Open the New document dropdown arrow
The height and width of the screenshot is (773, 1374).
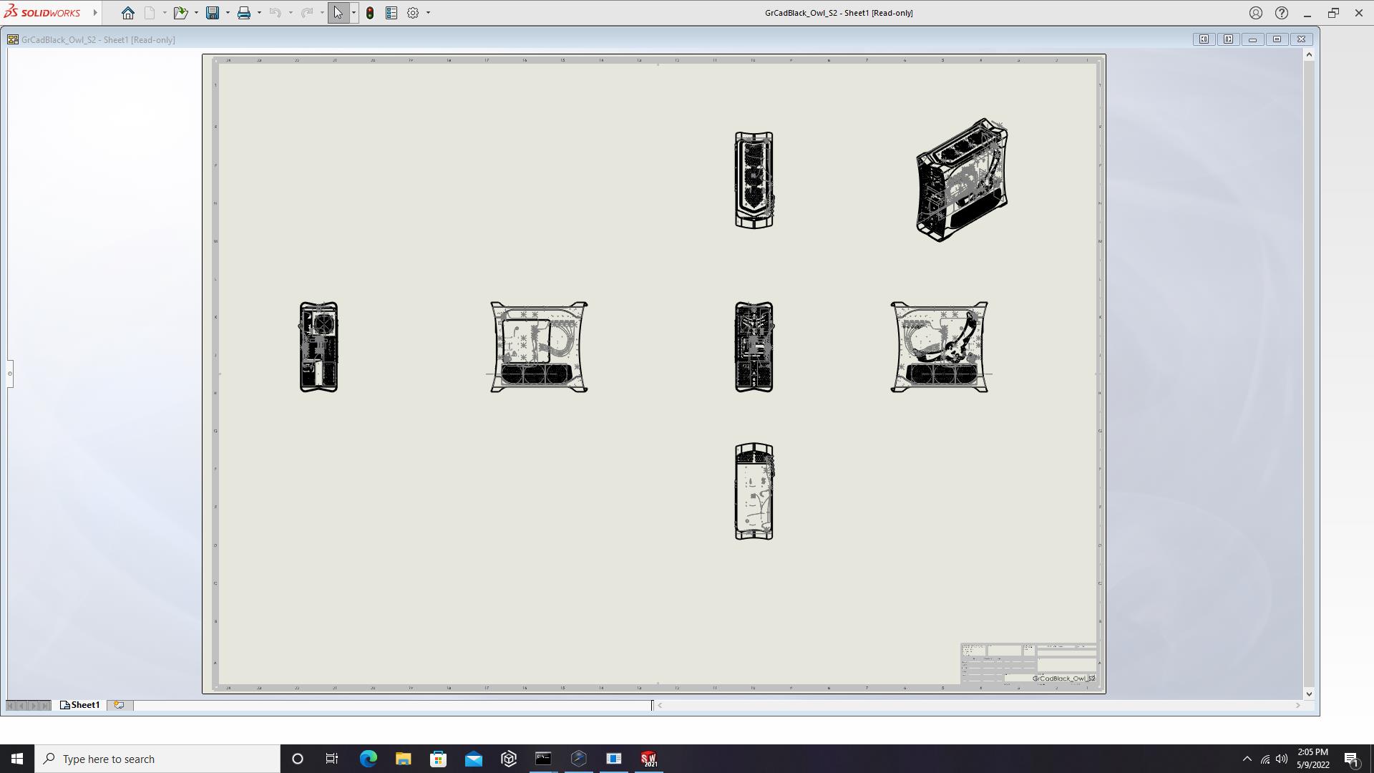click(x=165, y=13)
